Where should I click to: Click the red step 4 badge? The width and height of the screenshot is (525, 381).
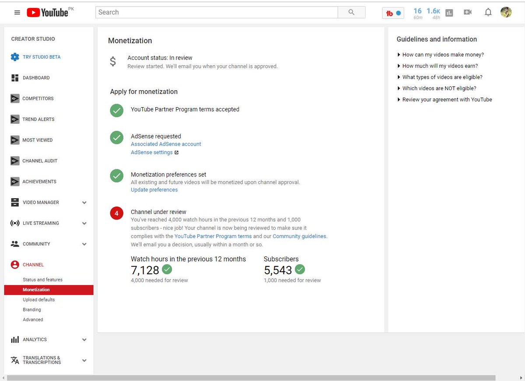116,213
